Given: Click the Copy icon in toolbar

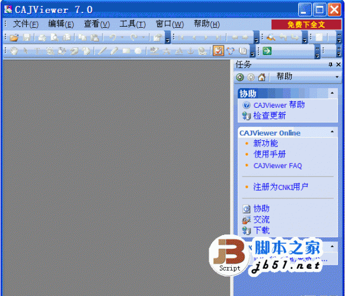Looking at the screenshot, I should click(x=82, y=37).
